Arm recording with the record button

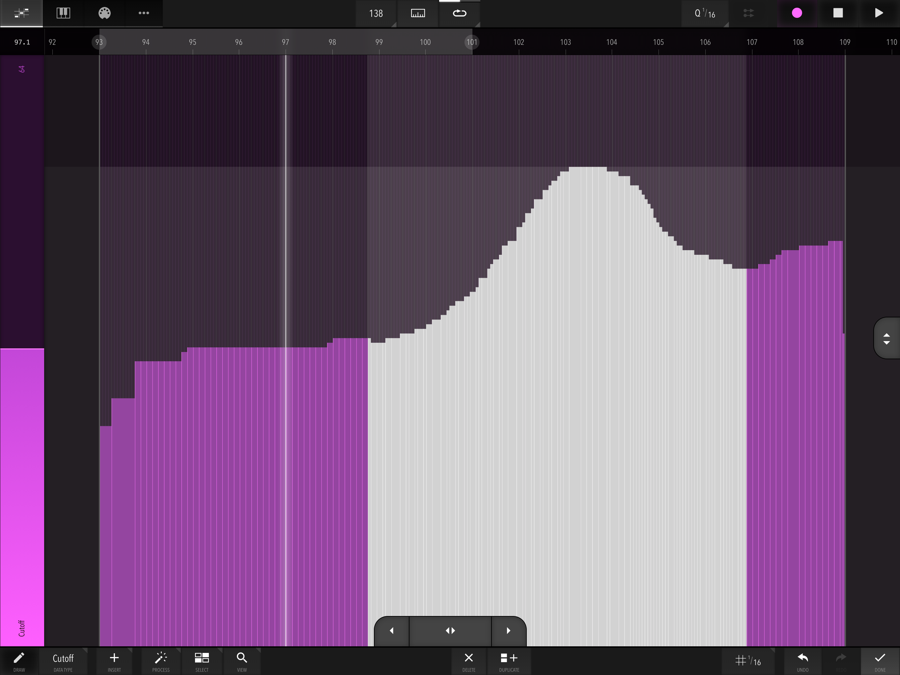(x=797, y=14)
